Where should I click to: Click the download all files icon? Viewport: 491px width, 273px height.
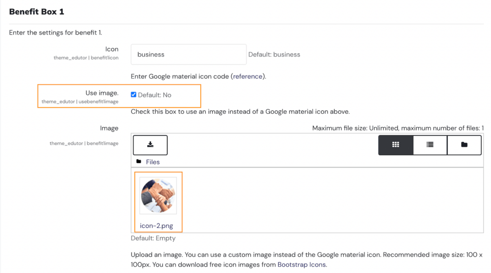(x=150, y=145)
